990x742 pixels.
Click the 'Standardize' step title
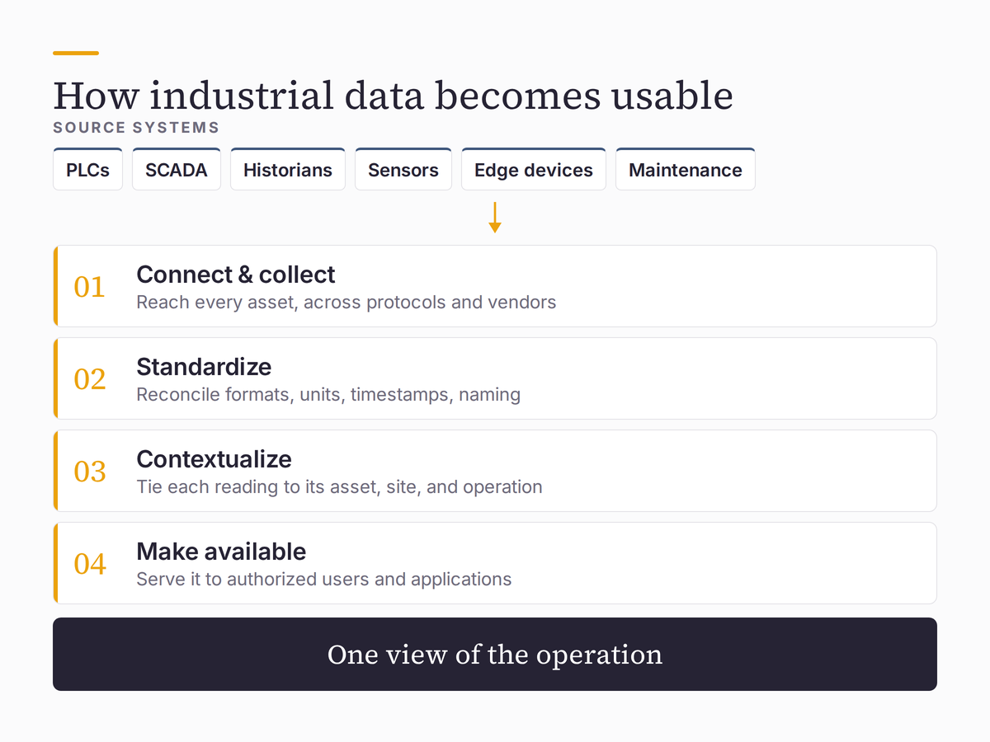click(x=204, y=367)
